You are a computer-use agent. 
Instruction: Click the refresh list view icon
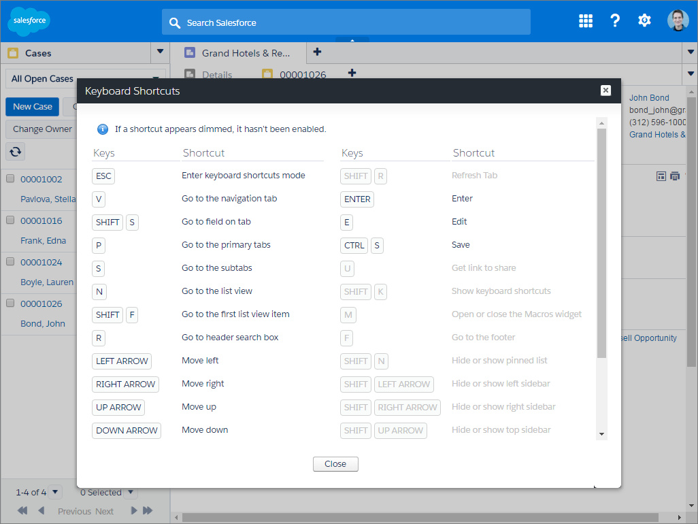(15, 152)
